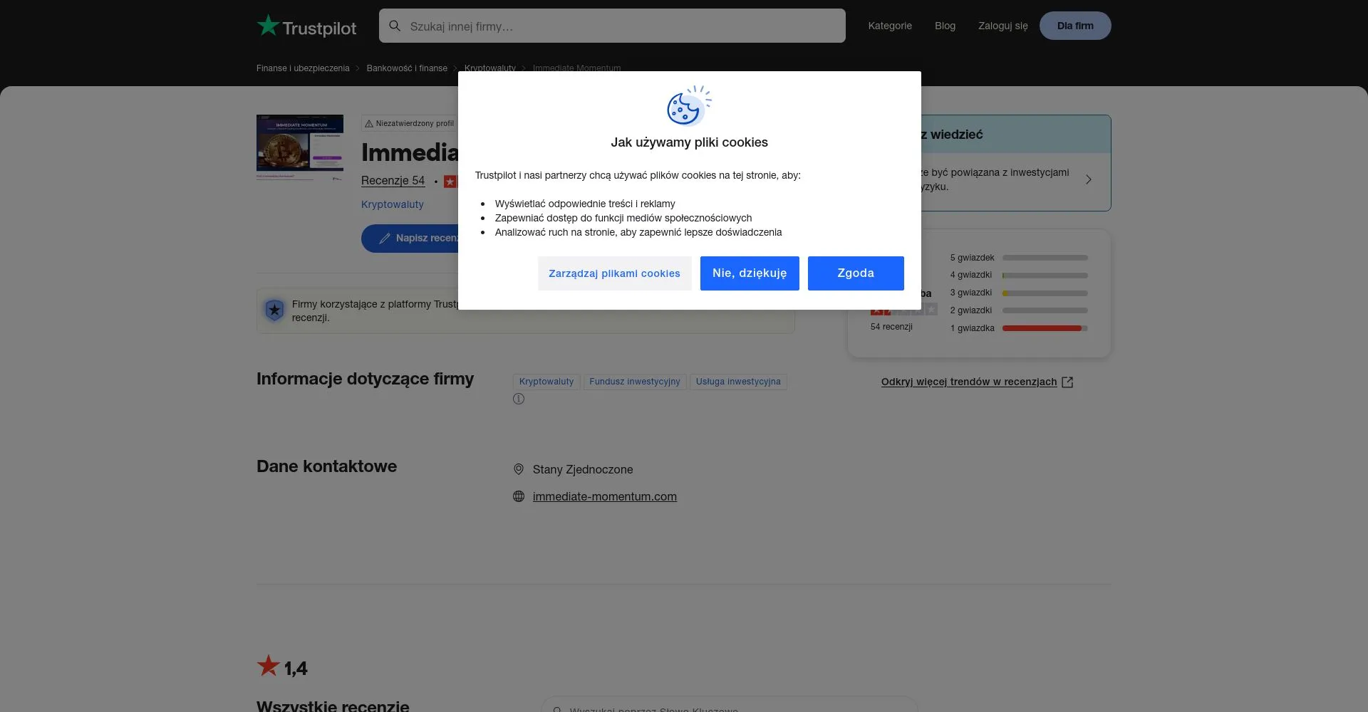
Task: Open Odkryj więcej trendów w recenzjach link
Action: pyautogui.click(x=969, y=382)
